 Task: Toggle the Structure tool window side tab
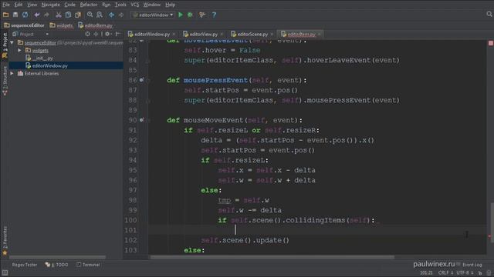(5, 80)
